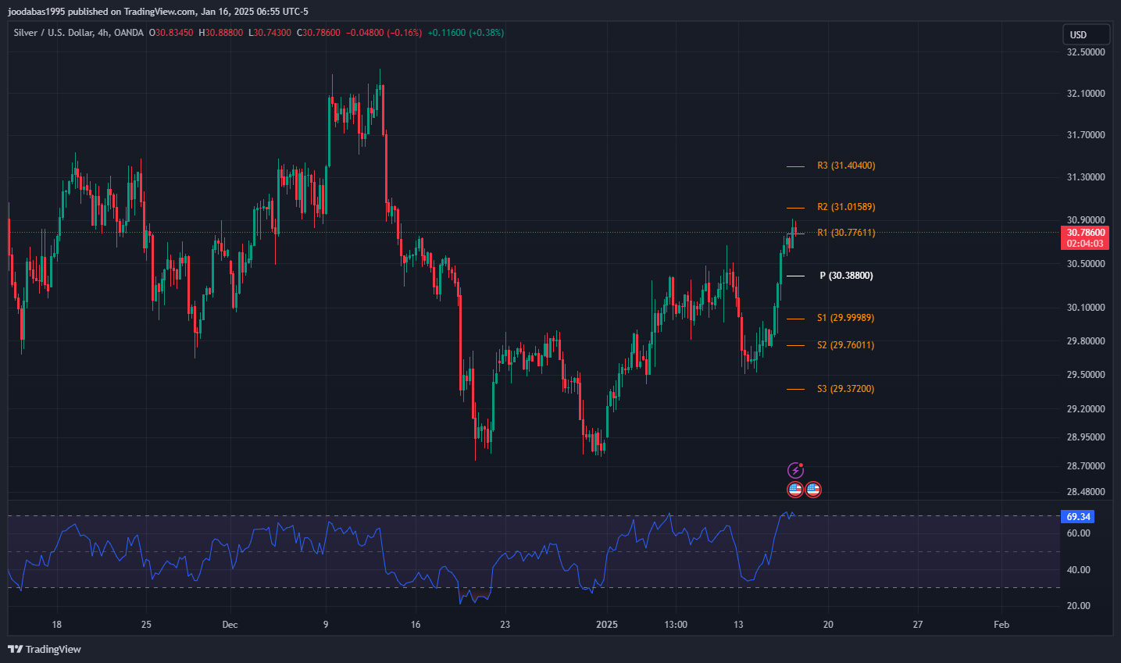Click the TradingView logo

[x=45, y=649]
